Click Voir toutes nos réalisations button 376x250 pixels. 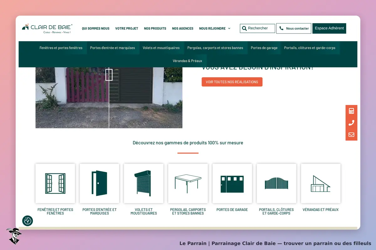tap(232, 82)
